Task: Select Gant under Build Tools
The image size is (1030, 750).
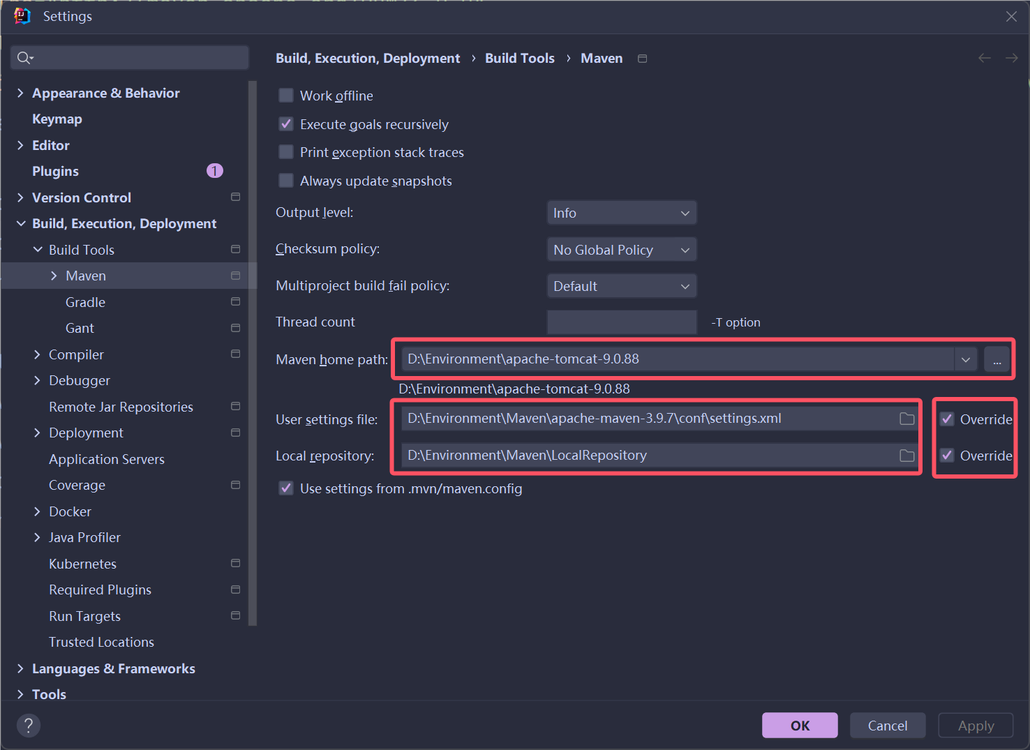Action: pyautogui.click(x=80, y=328)
